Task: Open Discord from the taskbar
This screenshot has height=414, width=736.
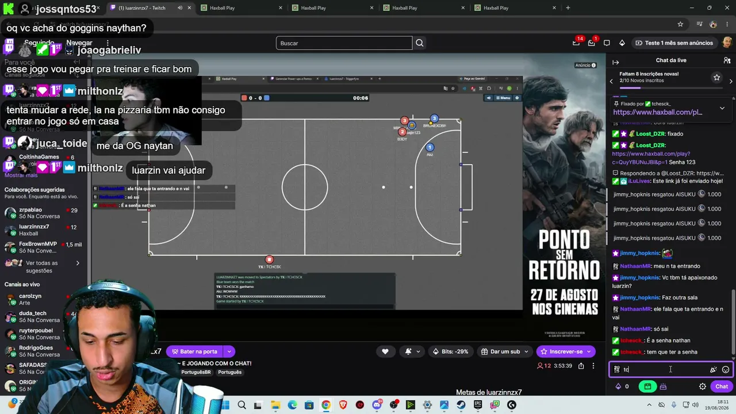Action: pyautogui.click(x=377, y=405)
